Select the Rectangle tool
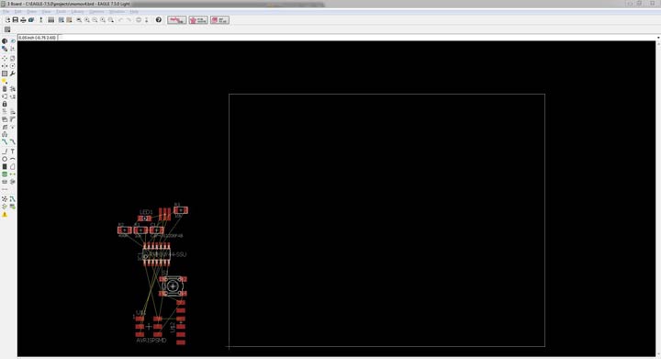661x359 pixels. pos(5,166)
